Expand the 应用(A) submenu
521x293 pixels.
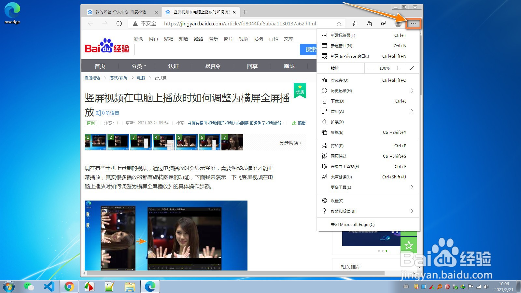[368, 111]
